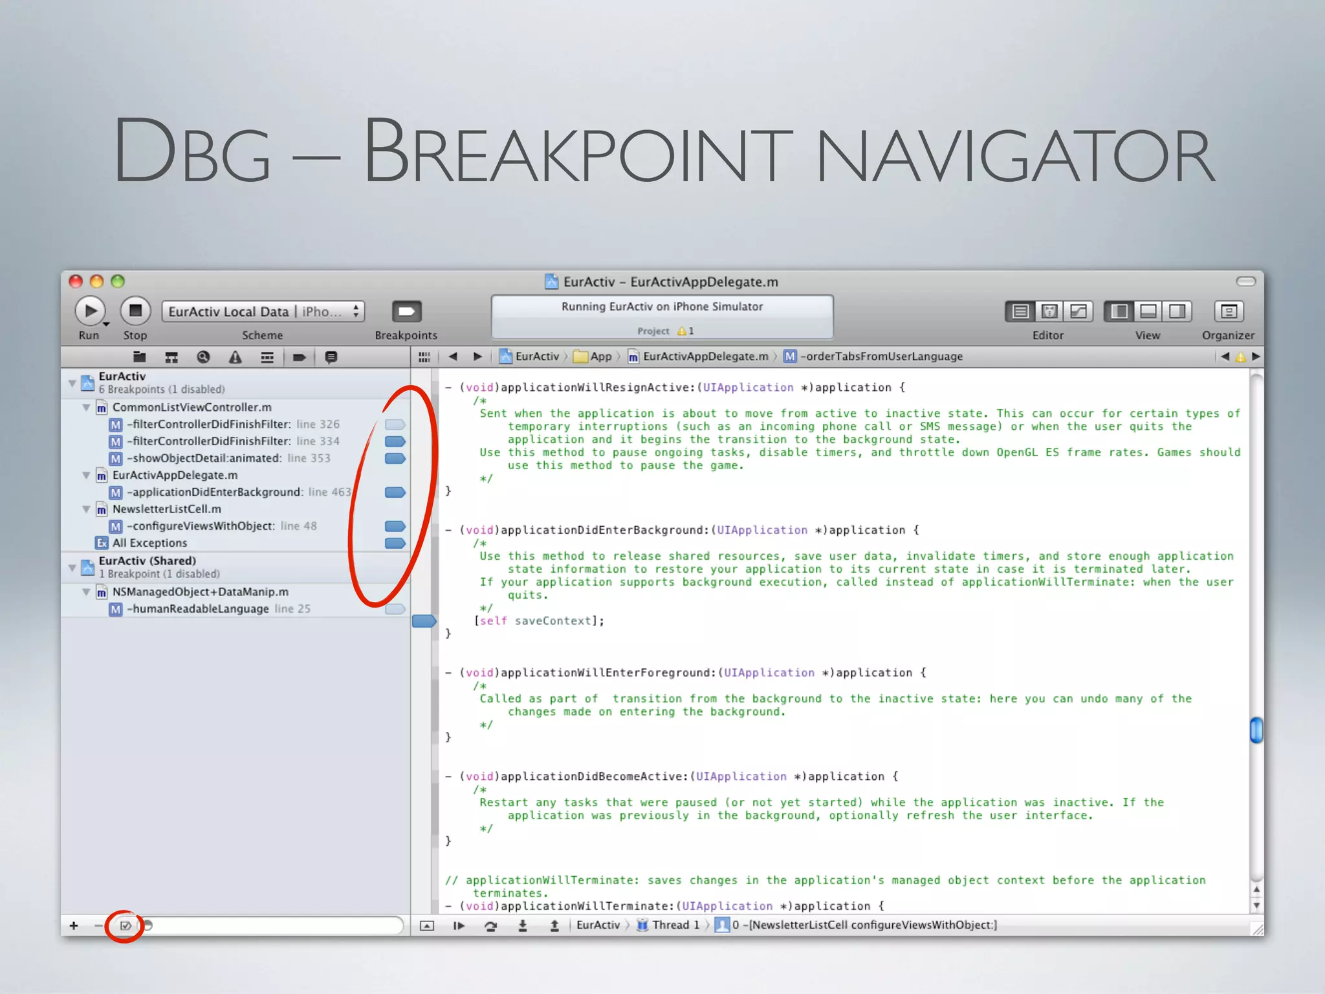Collapse NewsletterListCell.m breakpoints

point(86,509)
